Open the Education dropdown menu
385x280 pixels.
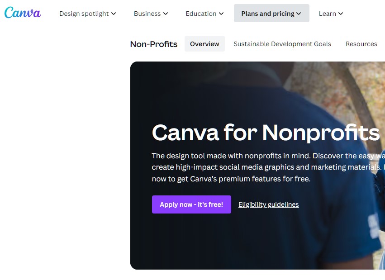[x=200, y=14]
